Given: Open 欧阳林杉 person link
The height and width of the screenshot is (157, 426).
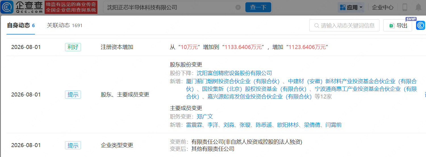Looking at the screenshot, I should coord(288,125).
